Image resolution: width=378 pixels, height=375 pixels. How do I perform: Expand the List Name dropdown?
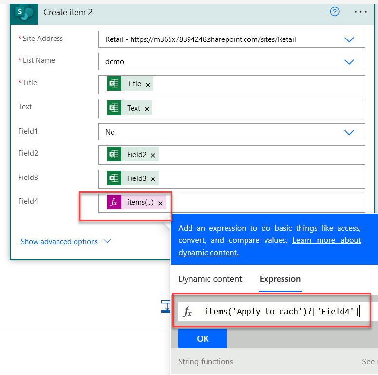[349, 62]
